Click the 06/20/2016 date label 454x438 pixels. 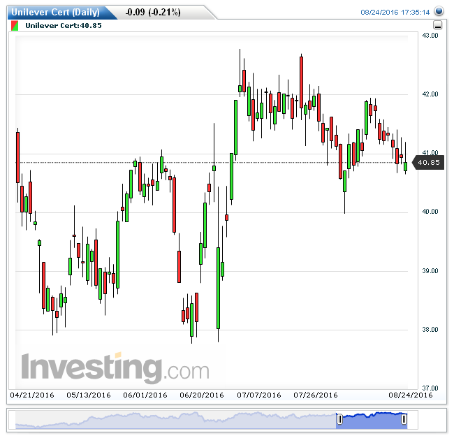(x=202, y=395)
